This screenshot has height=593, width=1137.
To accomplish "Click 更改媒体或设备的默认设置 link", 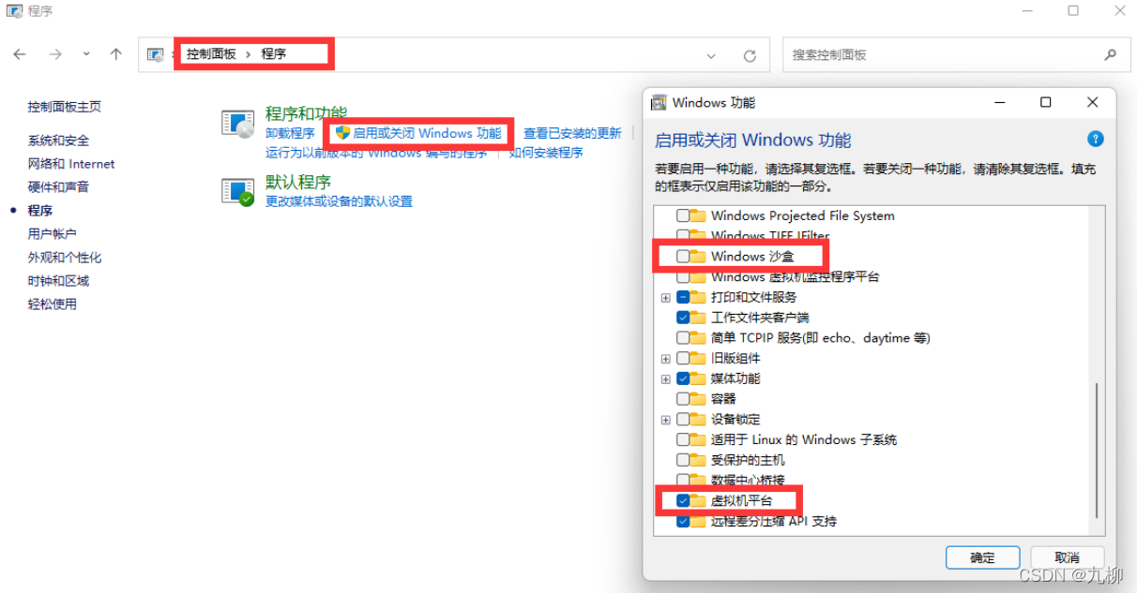I will click(x=339, y=201).
